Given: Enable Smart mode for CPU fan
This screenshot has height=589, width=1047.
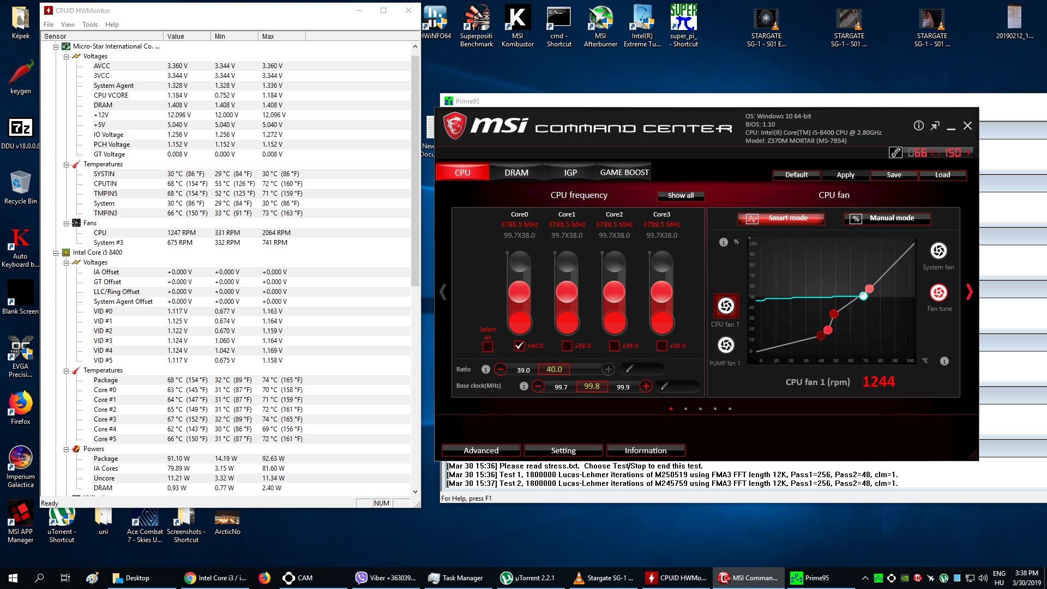Looking at the screenshot, I should click(781, 218).
